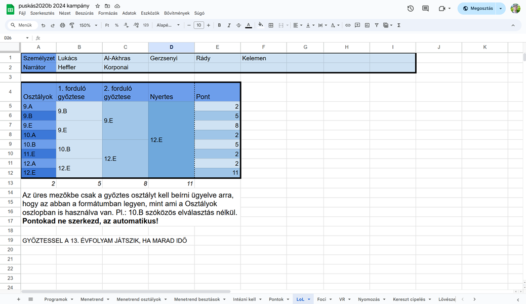Select the Fill color icon
Image resolution: width=526 pixels, height=304 pixels.
click(260, 24)
